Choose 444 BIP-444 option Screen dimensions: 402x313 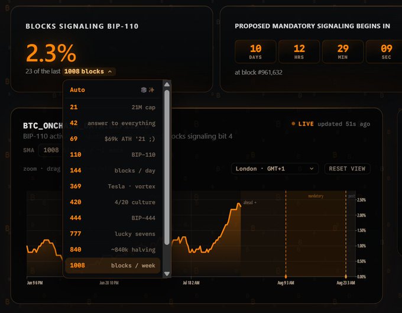click(x=112, y=218)
